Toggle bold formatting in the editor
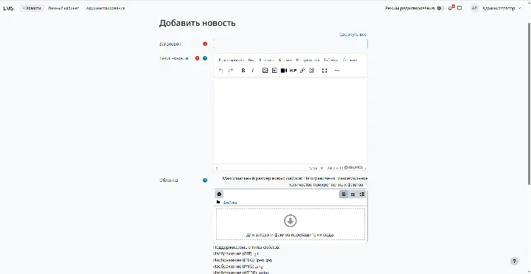The height and width of the screenshot is (274, 531). [x=243, y=71]
